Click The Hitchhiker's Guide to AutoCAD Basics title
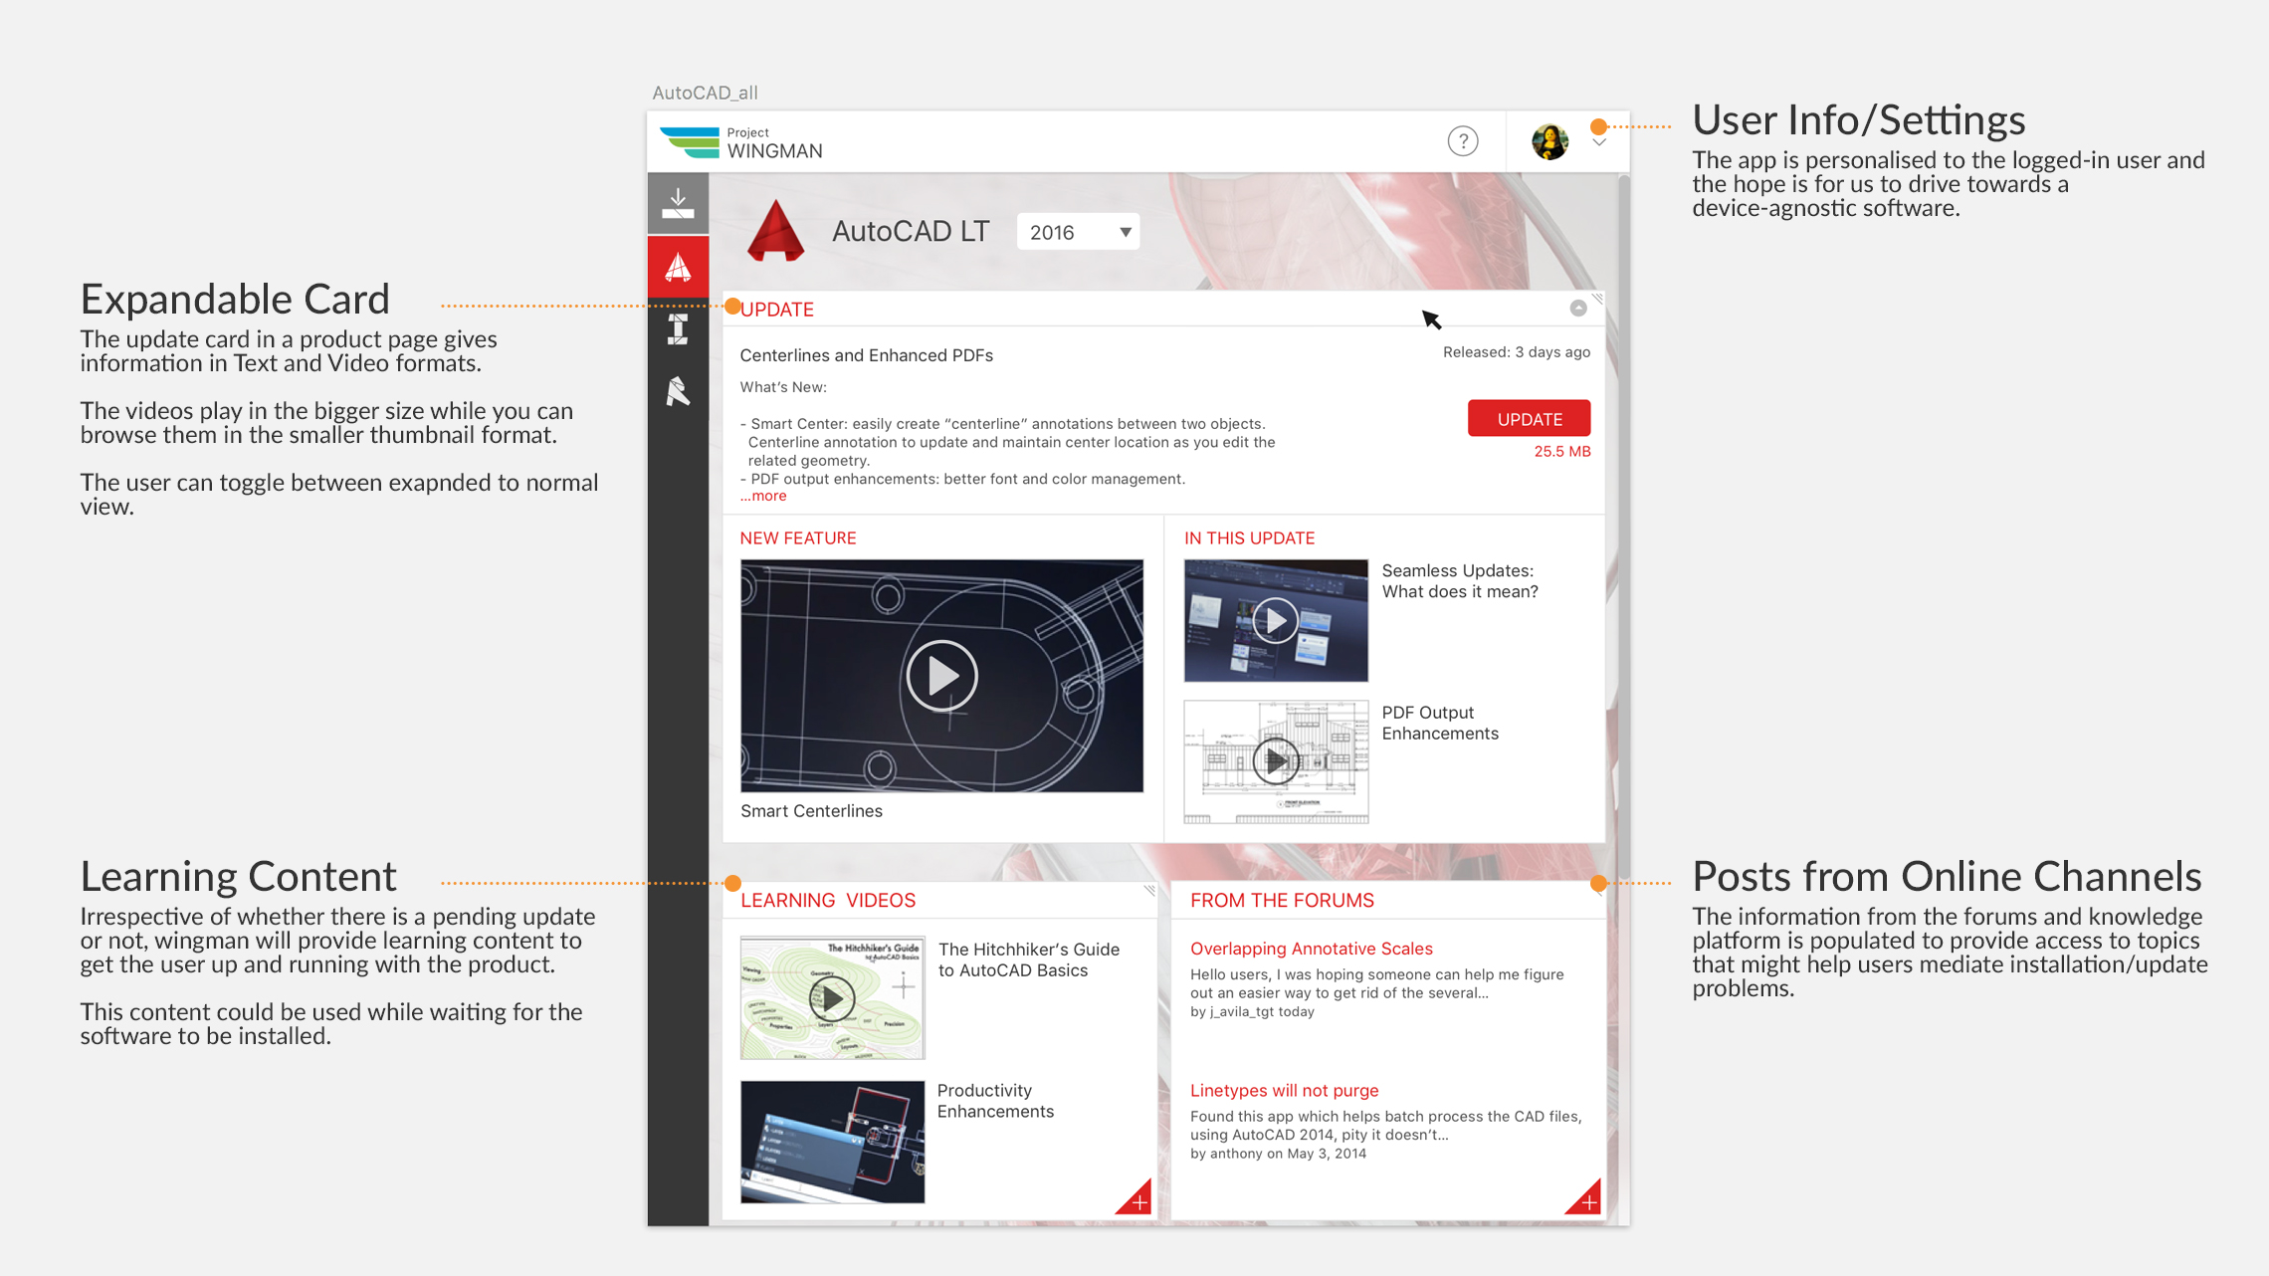 [1028, 959]
